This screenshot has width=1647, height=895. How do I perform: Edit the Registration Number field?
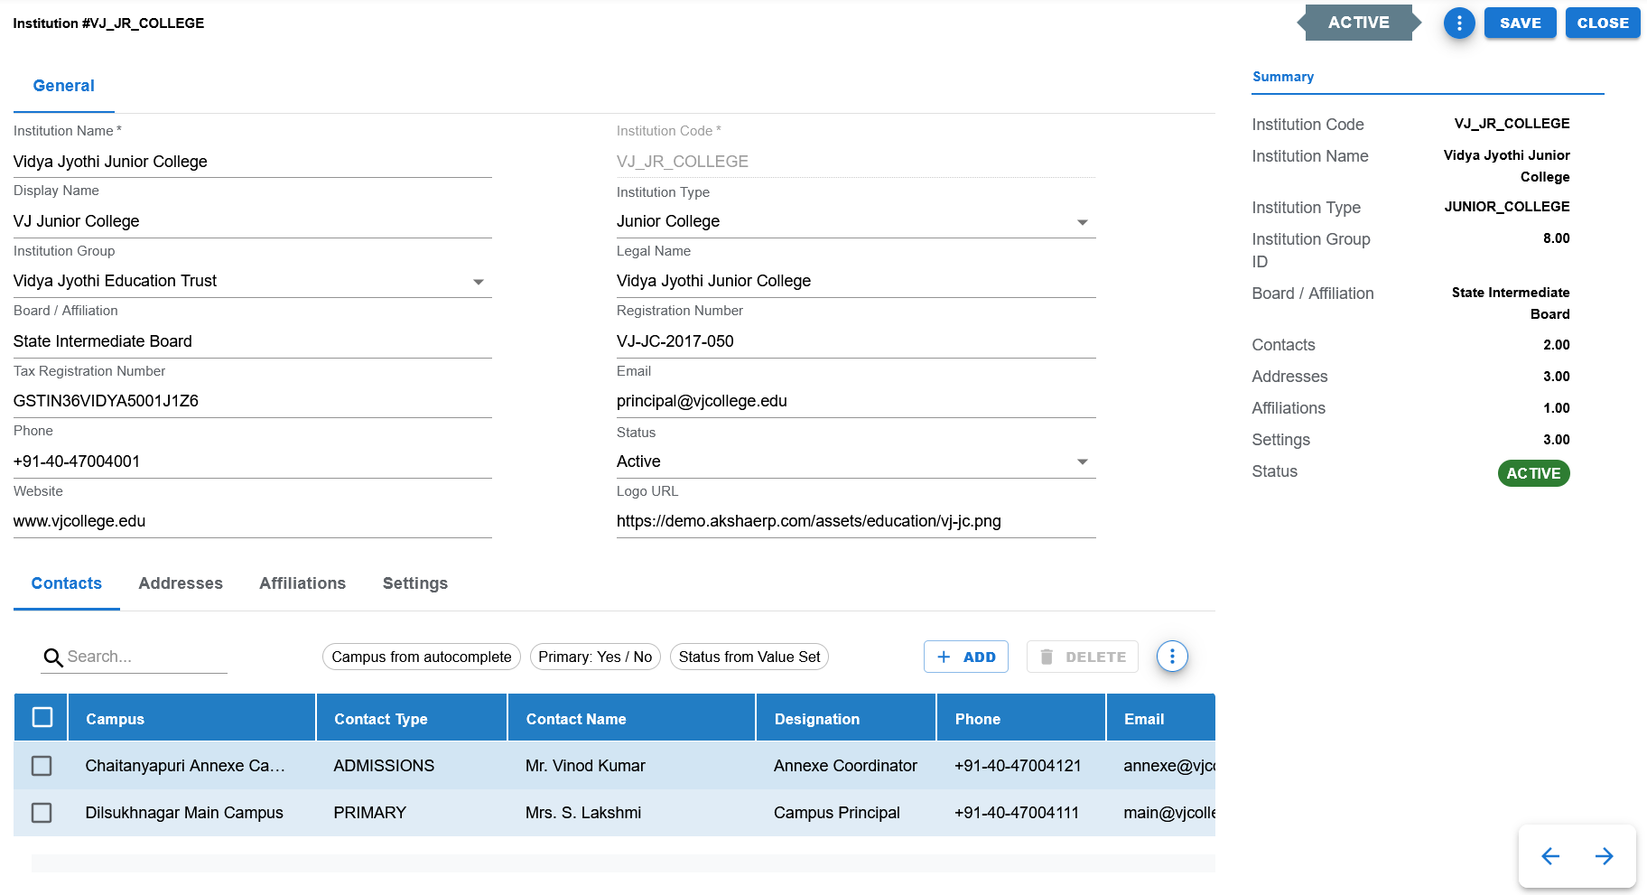856,341
